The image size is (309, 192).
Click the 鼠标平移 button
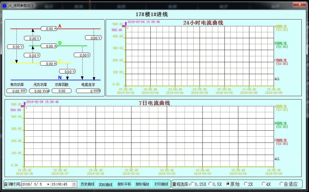(x=124, y=184)
